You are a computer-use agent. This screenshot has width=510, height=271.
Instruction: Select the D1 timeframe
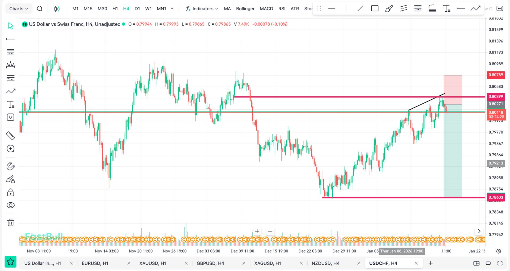[x=137, y=9]
